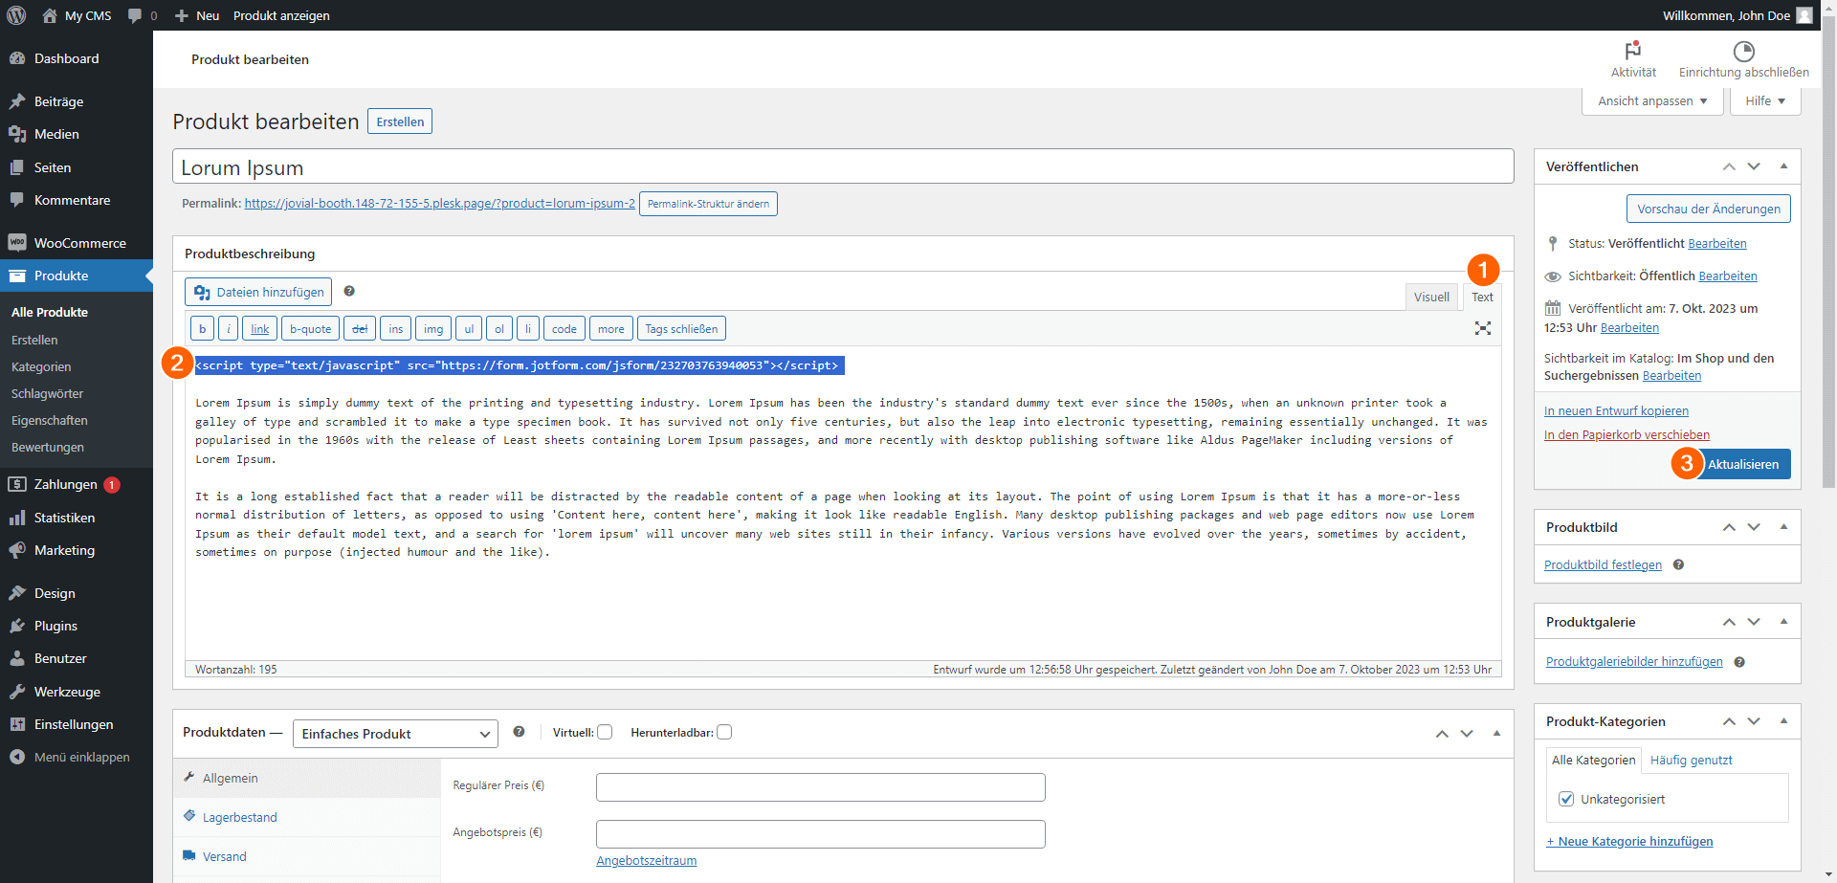Select the Alle Kategorien tab
This screenshot has width=1837, height=883.
(x=1593, y=760)
